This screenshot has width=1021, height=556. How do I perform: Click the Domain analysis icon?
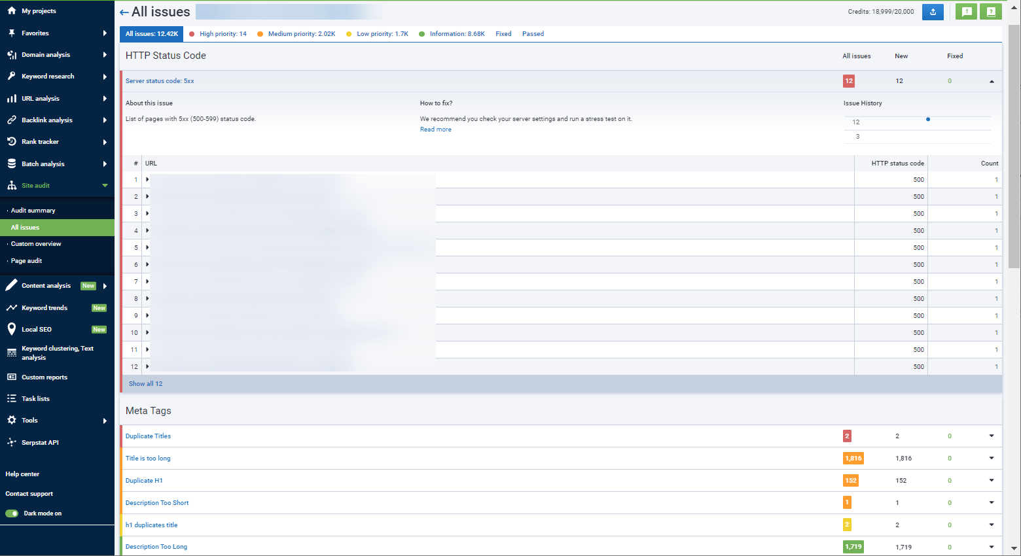[x=11, y=55]
